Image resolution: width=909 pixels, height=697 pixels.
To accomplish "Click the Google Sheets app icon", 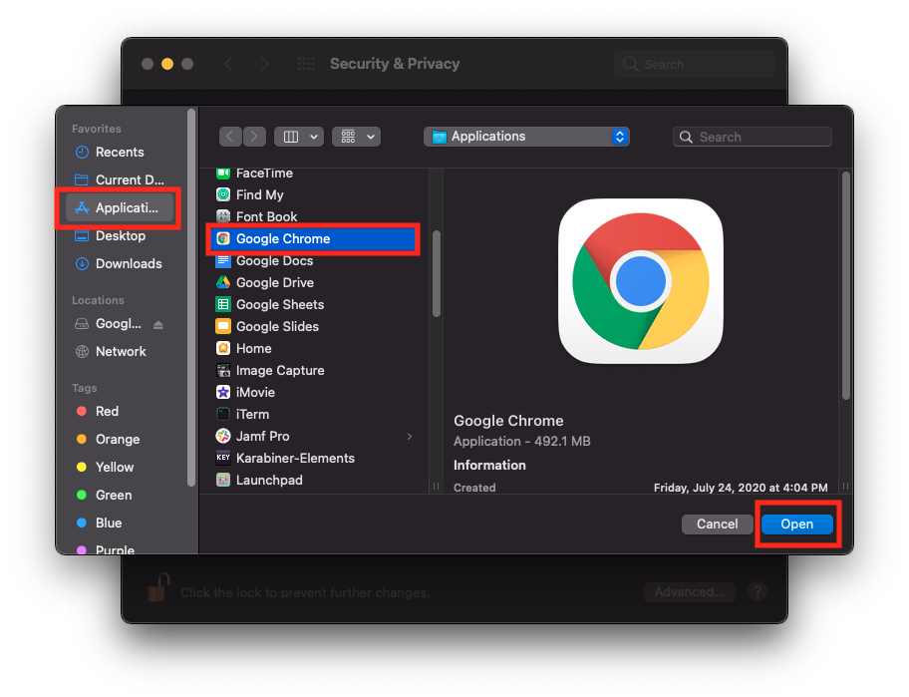I will pos(223,304).
